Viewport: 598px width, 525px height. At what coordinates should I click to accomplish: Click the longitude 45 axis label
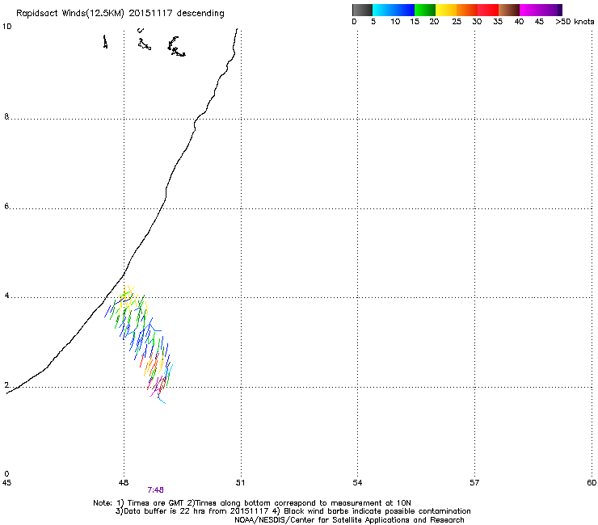click(x=6, y=483)
